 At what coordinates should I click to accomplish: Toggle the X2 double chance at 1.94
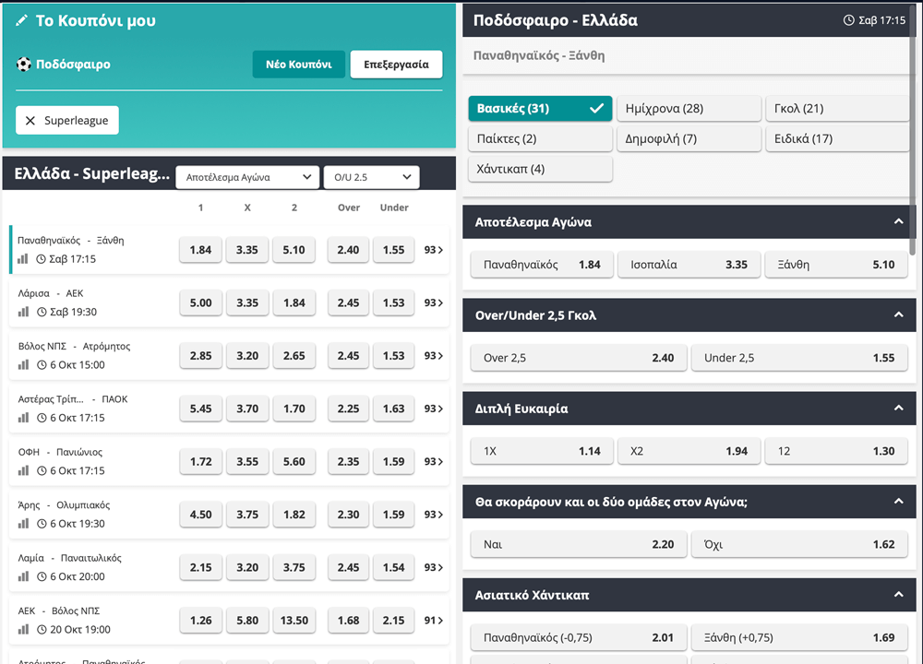pos(689,451)
